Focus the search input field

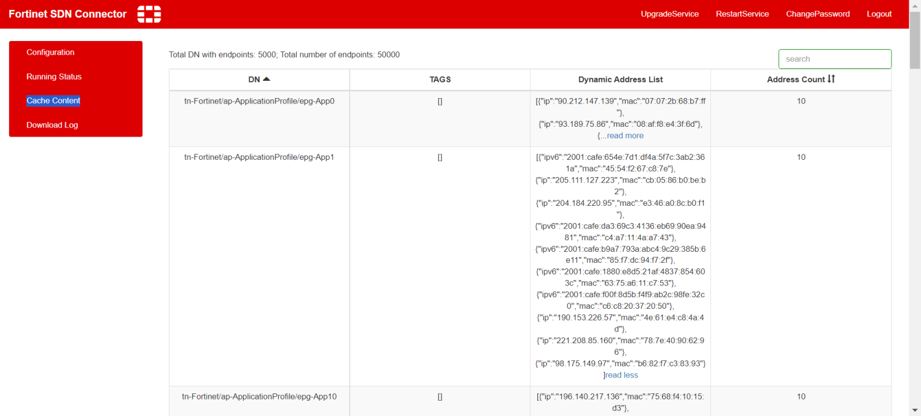coord(834,59)
